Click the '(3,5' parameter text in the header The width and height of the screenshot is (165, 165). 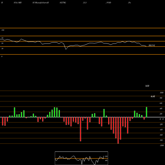click(x=85, y=3)
